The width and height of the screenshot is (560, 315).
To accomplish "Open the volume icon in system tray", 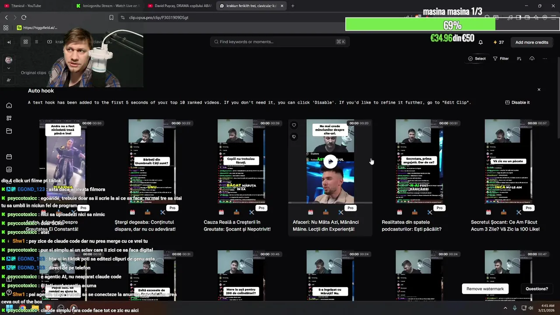I will pyautogui.click(x=531, y=308).
